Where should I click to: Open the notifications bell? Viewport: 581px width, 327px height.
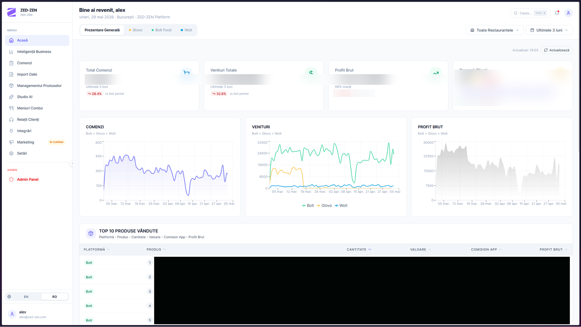[x=557, y=13]
